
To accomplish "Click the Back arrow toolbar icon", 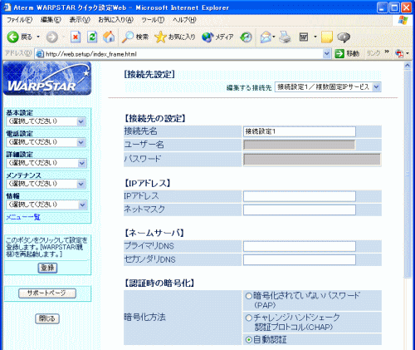I will [12, 37].
